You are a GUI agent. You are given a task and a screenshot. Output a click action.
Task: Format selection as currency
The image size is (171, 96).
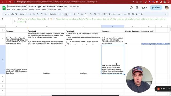(x=30, y=14)
